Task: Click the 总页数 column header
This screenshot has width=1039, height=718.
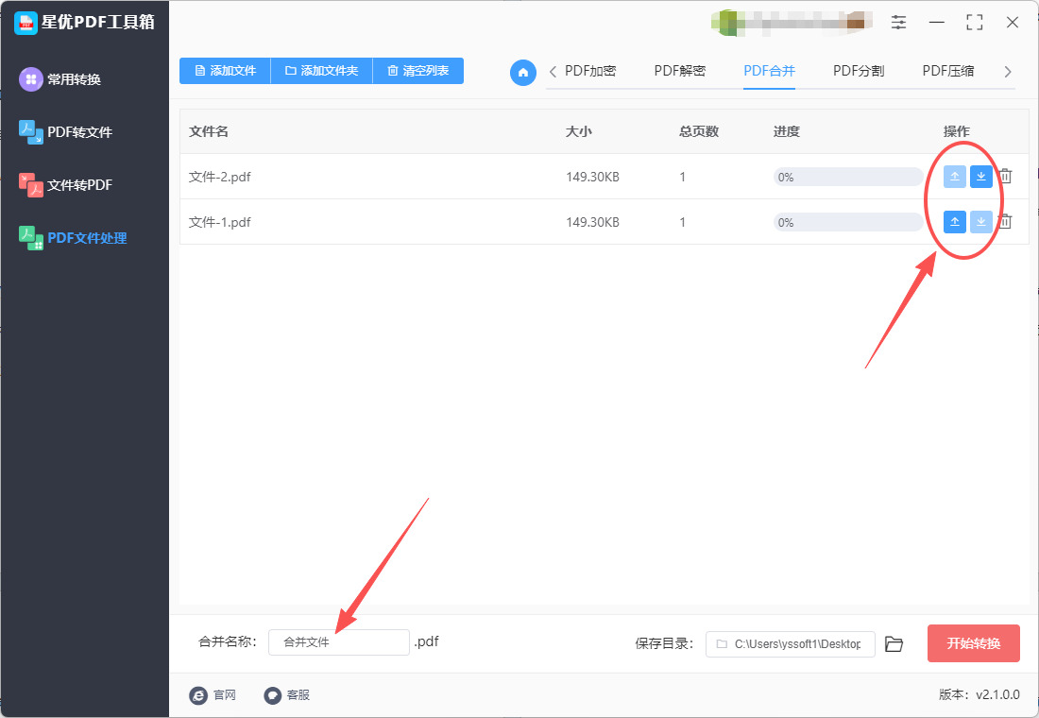Action: (x=699, y=131)
